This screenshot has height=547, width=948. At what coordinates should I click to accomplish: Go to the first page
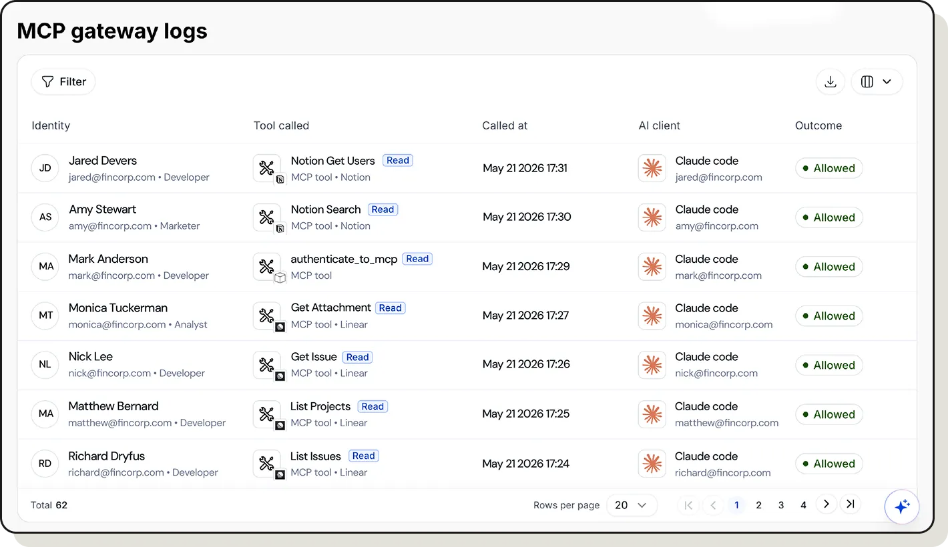pyautogui.click(x=689, y=505)
